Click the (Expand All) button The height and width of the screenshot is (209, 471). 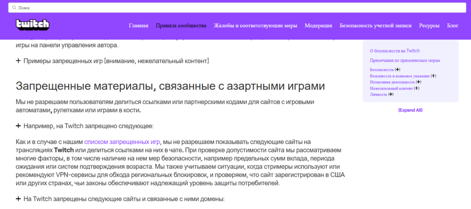(x=410, y=110)
